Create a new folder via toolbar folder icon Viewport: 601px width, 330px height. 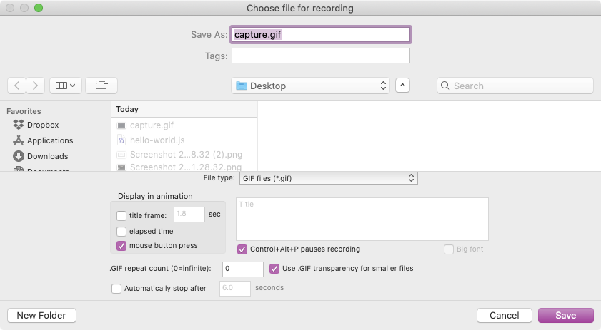(x=101, y=86)
